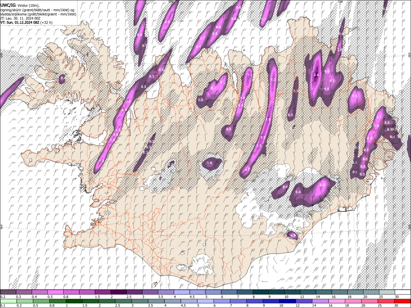Click the snow-scale swatch between 0.2 and 0.3

[x=8, y=292]
